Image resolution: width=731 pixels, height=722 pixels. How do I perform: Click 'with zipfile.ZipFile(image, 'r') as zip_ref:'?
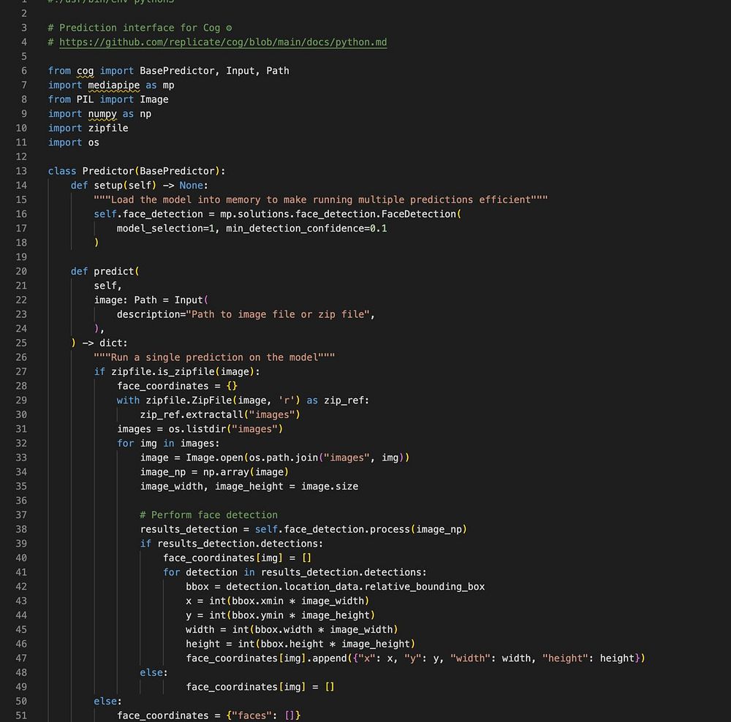243,400
